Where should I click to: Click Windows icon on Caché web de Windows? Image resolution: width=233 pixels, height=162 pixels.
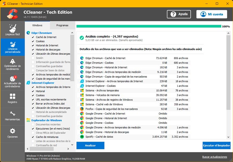pos(82,104)
